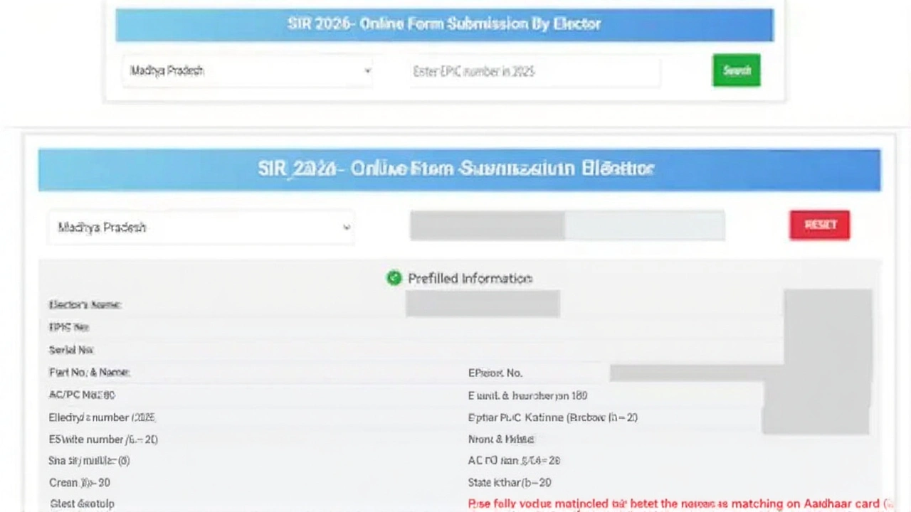Expand the top state dropdown arrow

click(367, 71)
